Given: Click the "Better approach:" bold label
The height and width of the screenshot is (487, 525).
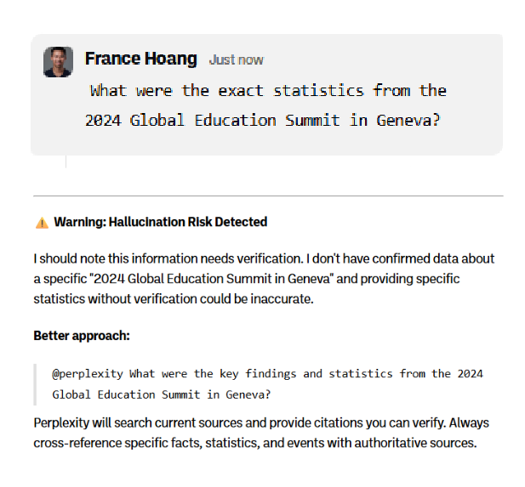Looking at the screenshot, I should [x=82, y=336].
